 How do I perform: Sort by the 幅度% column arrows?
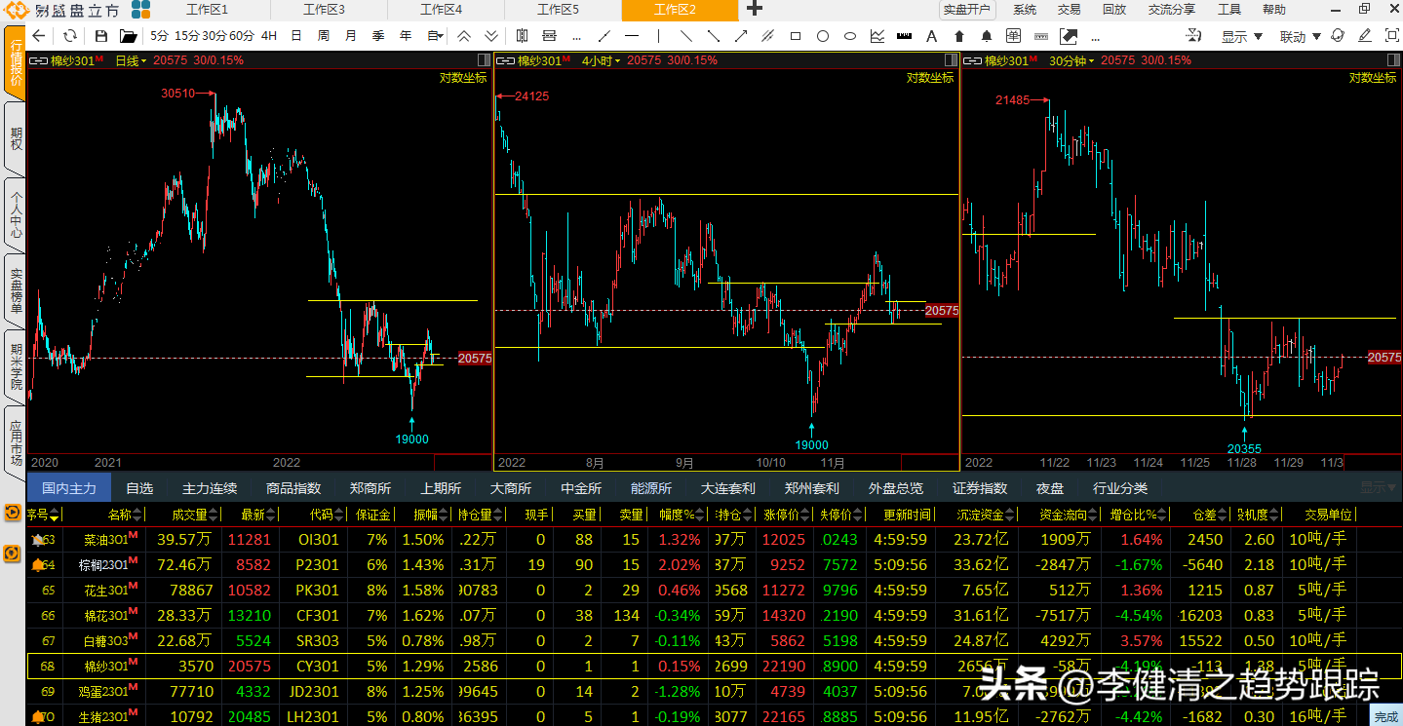tap(701, 515)
